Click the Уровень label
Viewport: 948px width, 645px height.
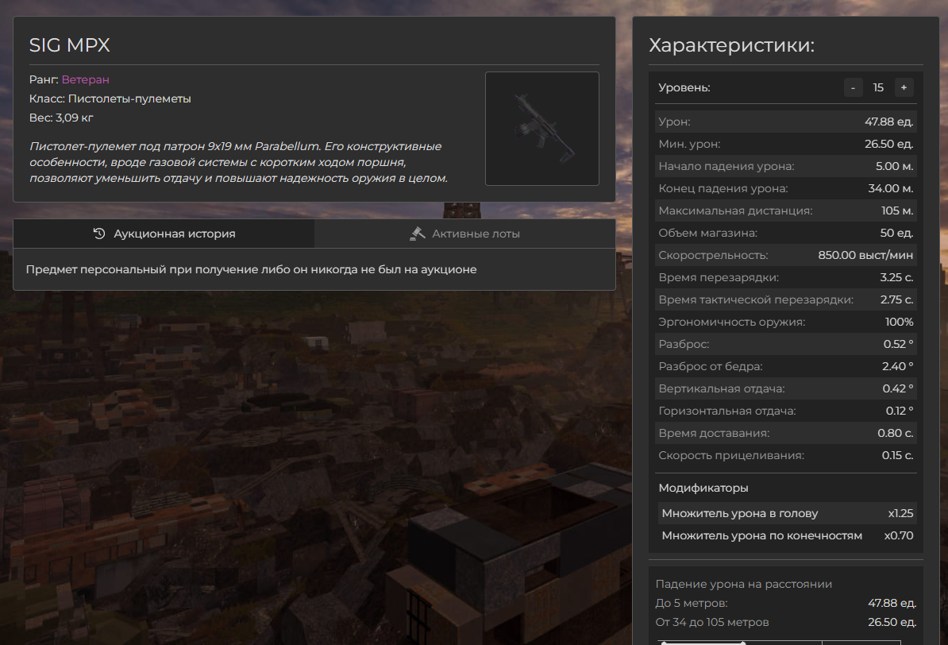[x=684, y=87]
